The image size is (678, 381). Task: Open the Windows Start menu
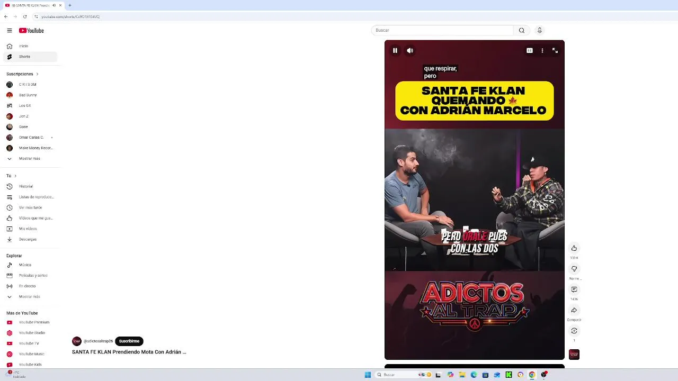coord(368,375)
